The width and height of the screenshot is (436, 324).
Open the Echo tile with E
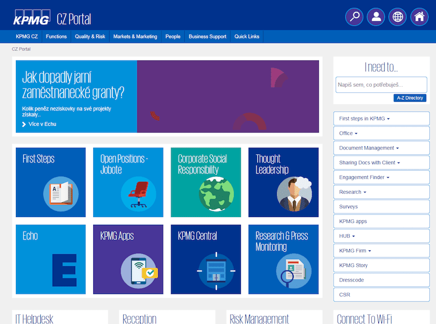click(x=51, y=260)
